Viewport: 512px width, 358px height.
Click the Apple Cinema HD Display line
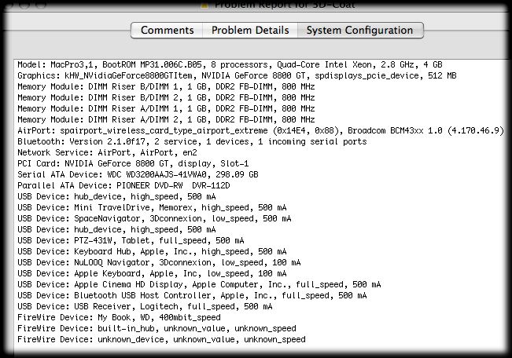[199, 285]
